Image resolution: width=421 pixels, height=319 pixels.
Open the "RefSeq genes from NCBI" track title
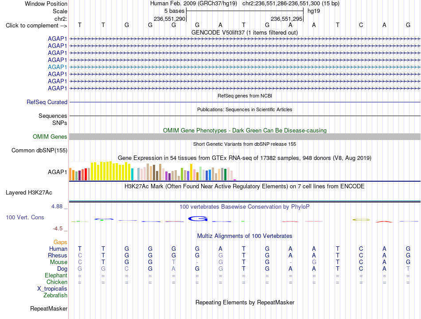point(245,96)
